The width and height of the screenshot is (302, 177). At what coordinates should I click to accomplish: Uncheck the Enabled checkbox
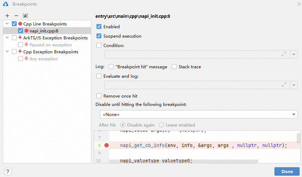[x=99, y=27]
